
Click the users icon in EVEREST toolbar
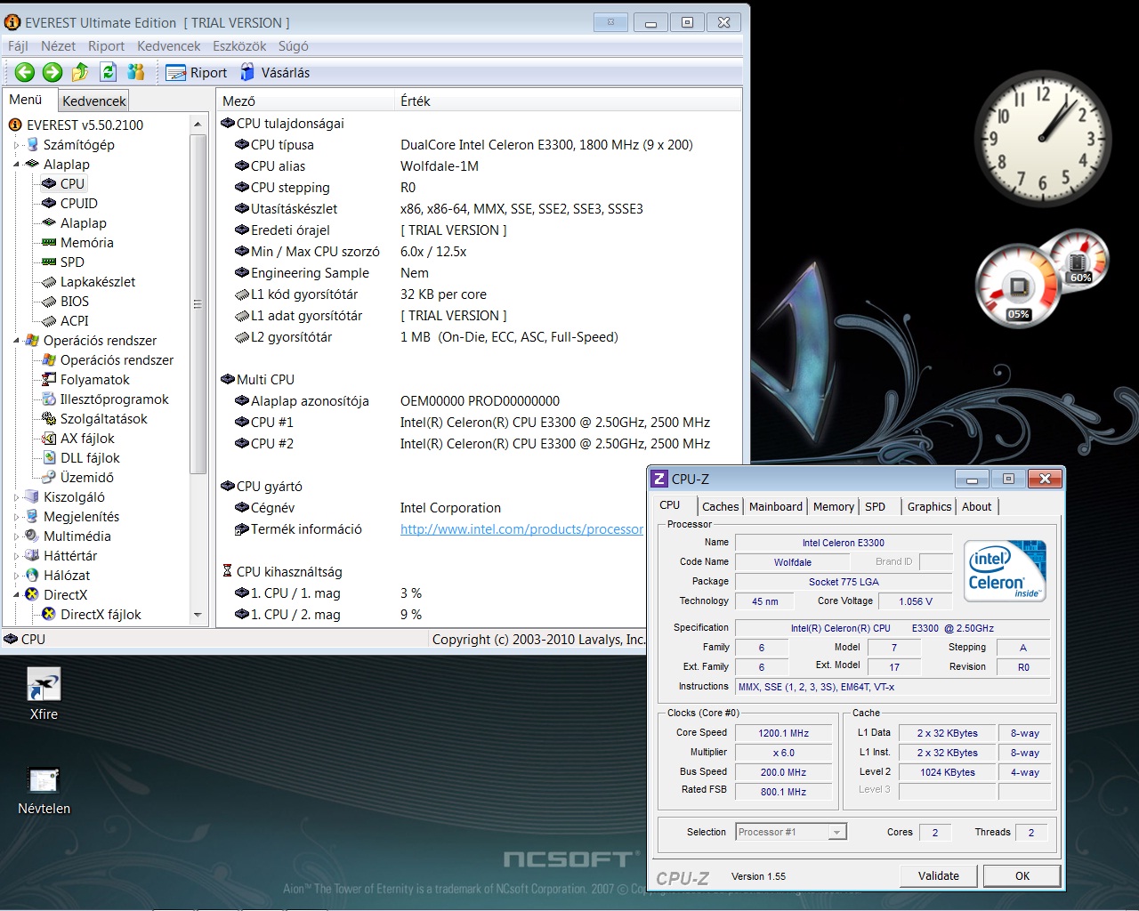click(x=136, y=73)
